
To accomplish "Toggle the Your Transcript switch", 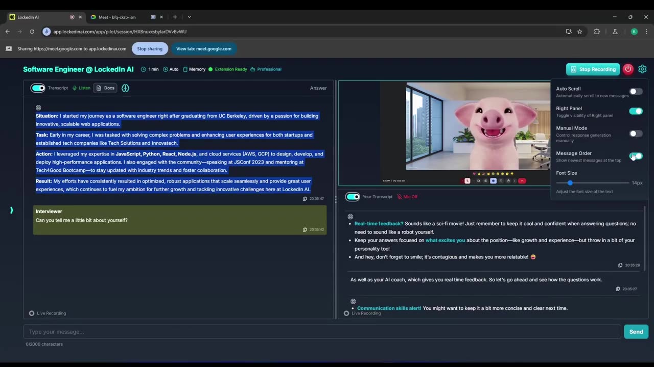I will coord(353,197).
